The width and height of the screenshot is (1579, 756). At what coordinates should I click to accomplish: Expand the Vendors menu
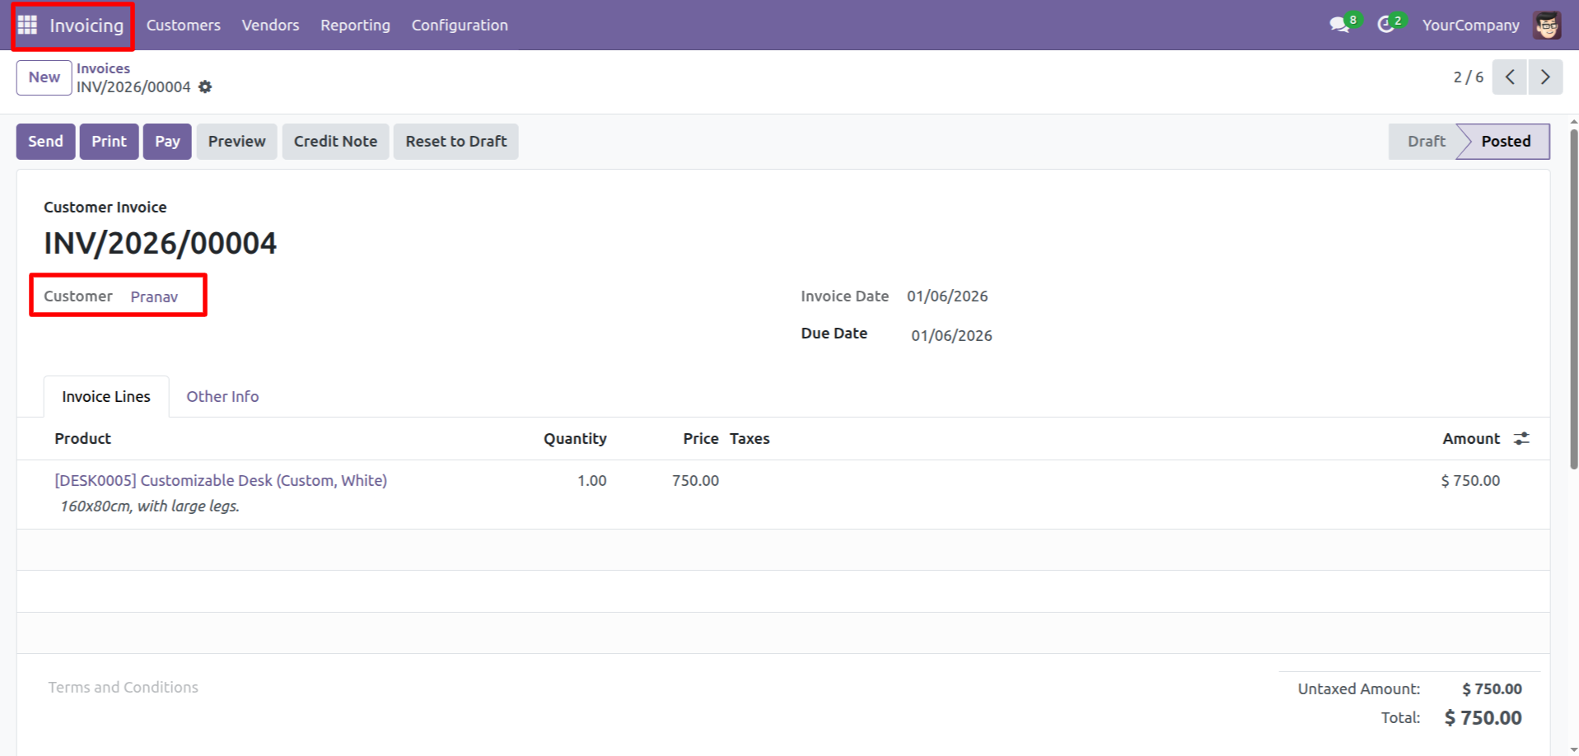(x=270, y=26)
